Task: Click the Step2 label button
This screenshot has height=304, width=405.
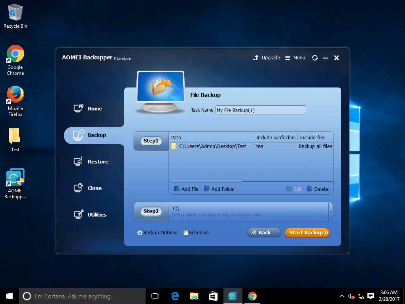Action: 151,211
